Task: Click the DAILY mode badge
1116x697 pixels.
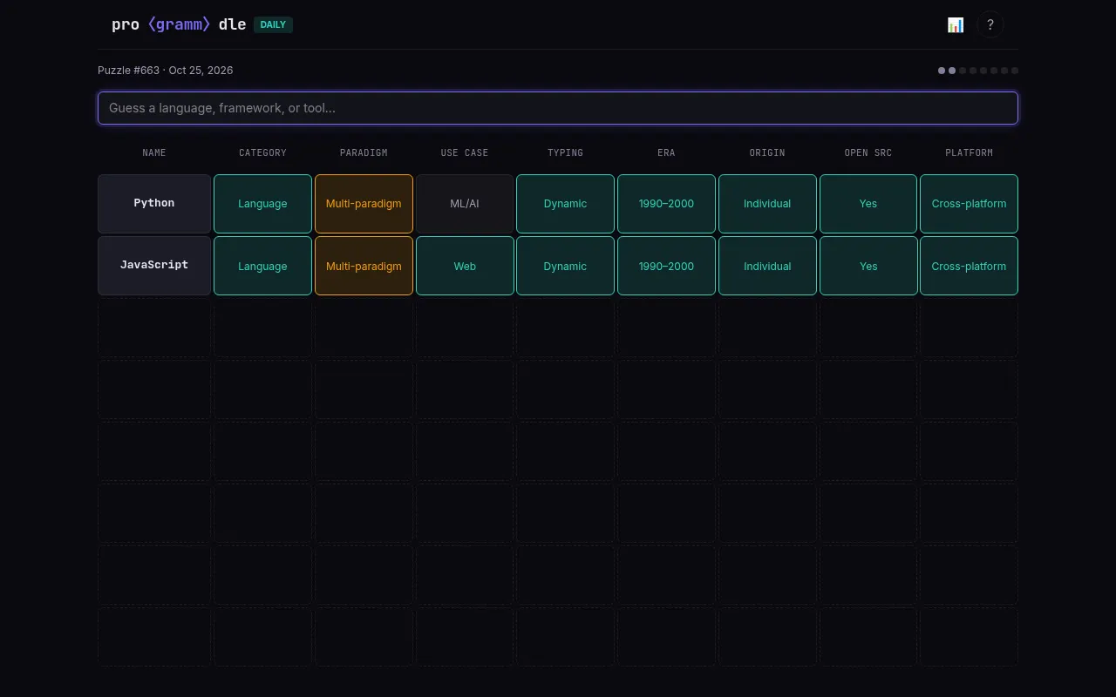Action: 273,24
